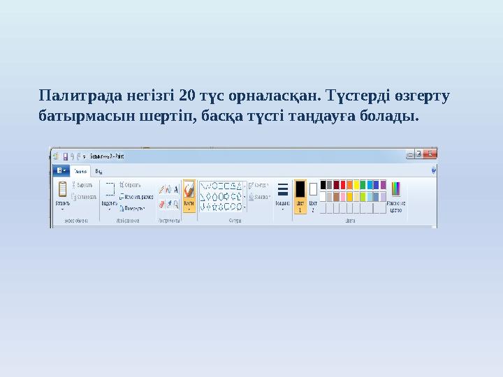
Task: Select the Text tool marked A
Action: coord(176,189)
